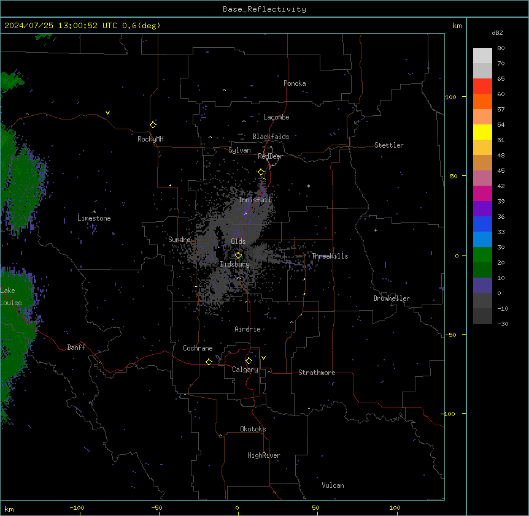
Task: Select the yellow radar marker near Didsbury
Action: [x=238, y=256]
